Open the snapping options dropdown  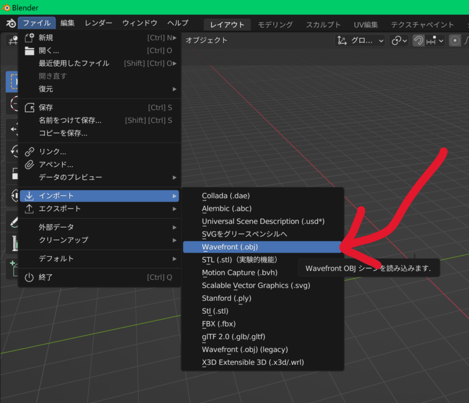tap(435, 40)
